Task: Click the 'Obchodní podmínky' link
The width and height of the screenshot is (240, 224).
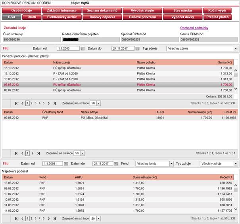Action: [x=194, y=28]
